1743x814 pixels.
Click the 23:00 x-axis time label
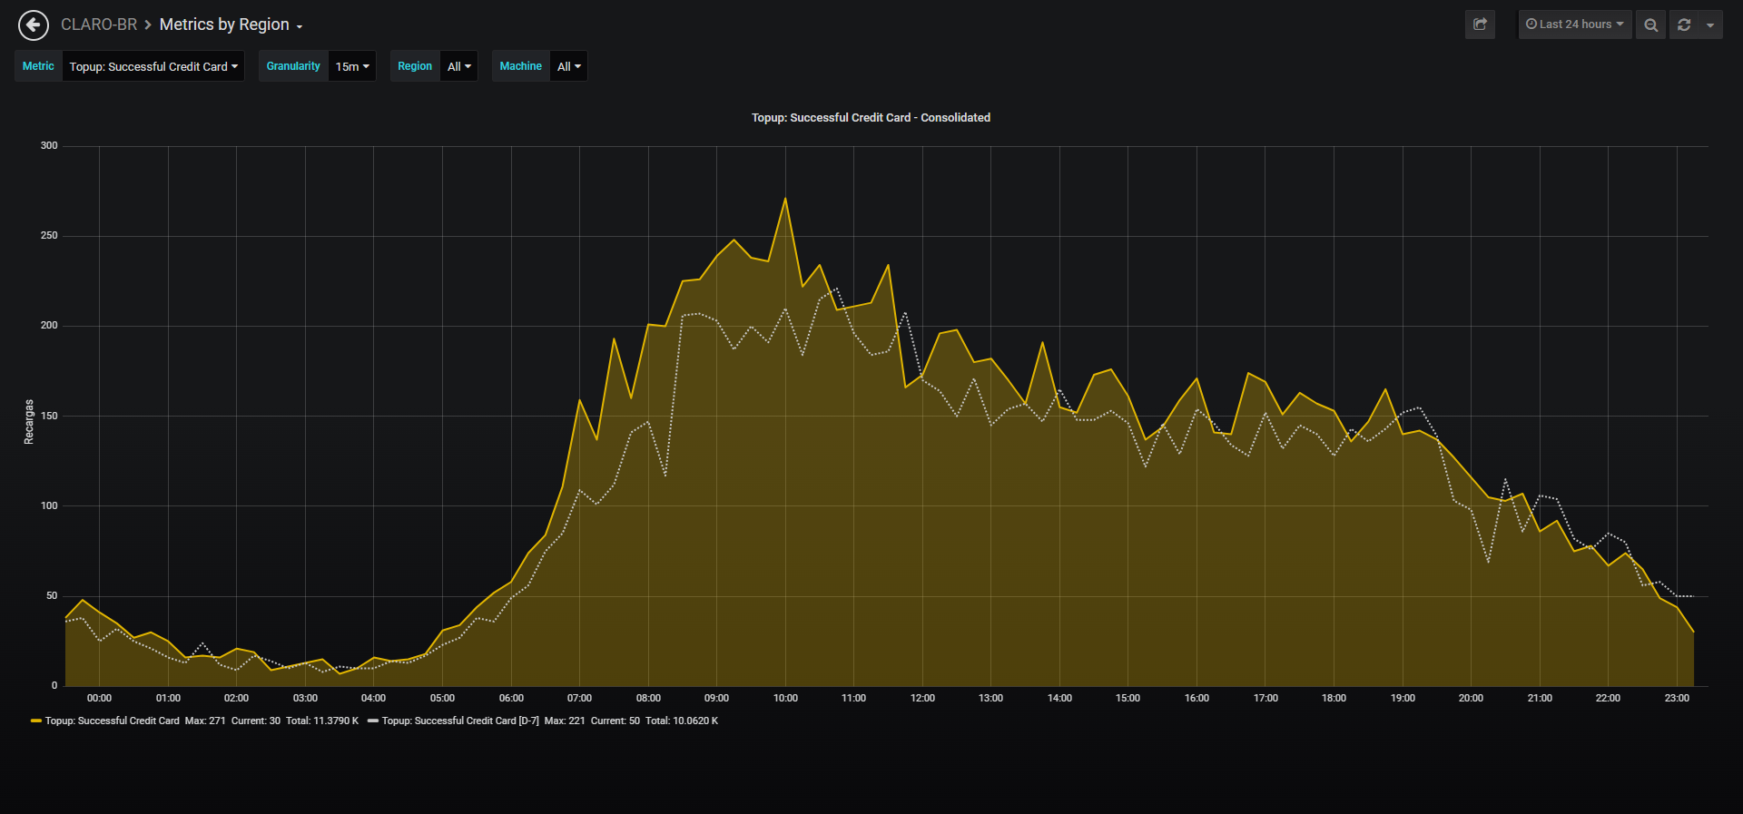coord(1677,699)
